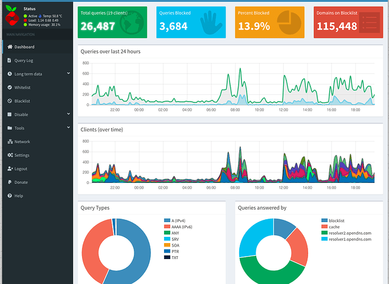This screenshot has height=284, width=389.
Task: Toggle AAAA (IPv6) series in Query Types
Action: [182, 225]
